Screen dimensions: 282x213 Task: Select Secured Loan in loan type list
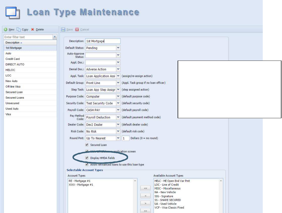(x=30, y=92)
